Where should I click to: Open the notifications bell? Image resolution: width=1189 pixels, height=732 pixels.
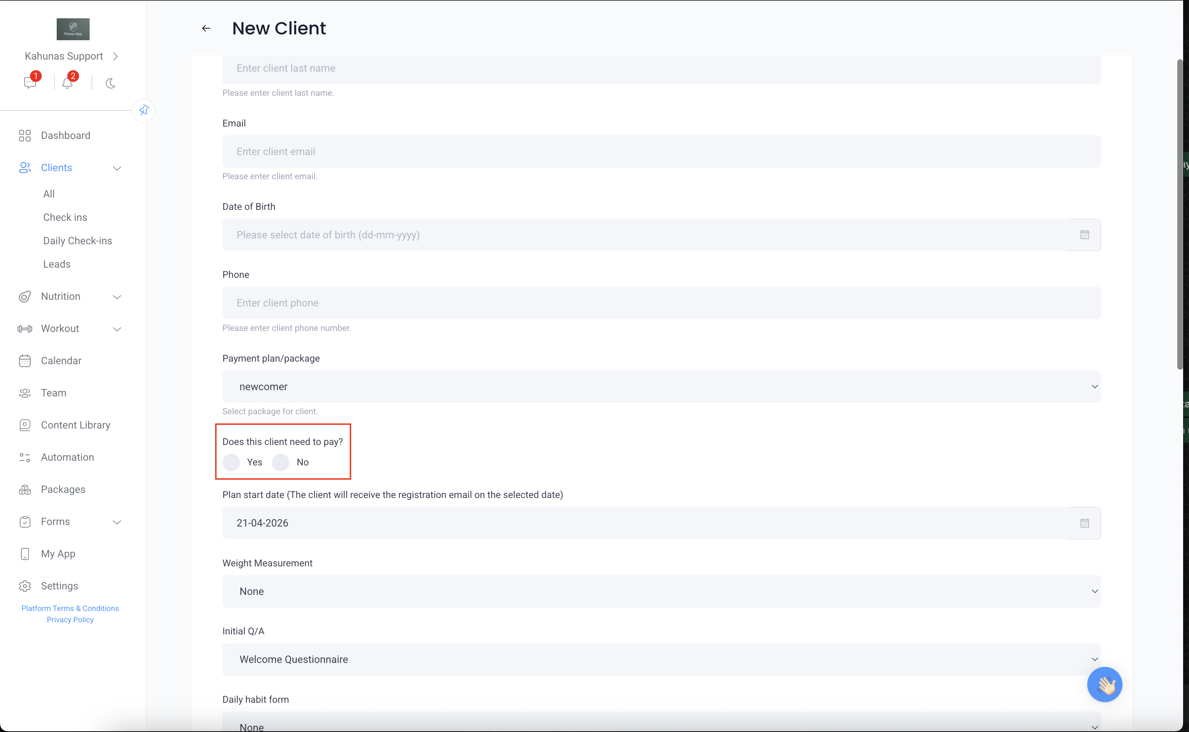tap(67, 83)
